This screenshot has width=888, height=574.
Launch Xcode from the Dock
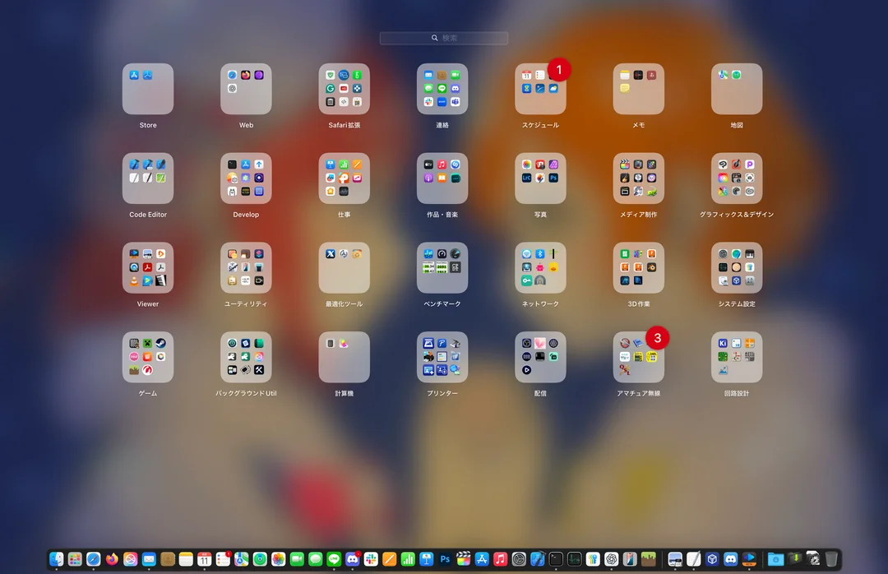pyautogui.click(x=538, y=559)
